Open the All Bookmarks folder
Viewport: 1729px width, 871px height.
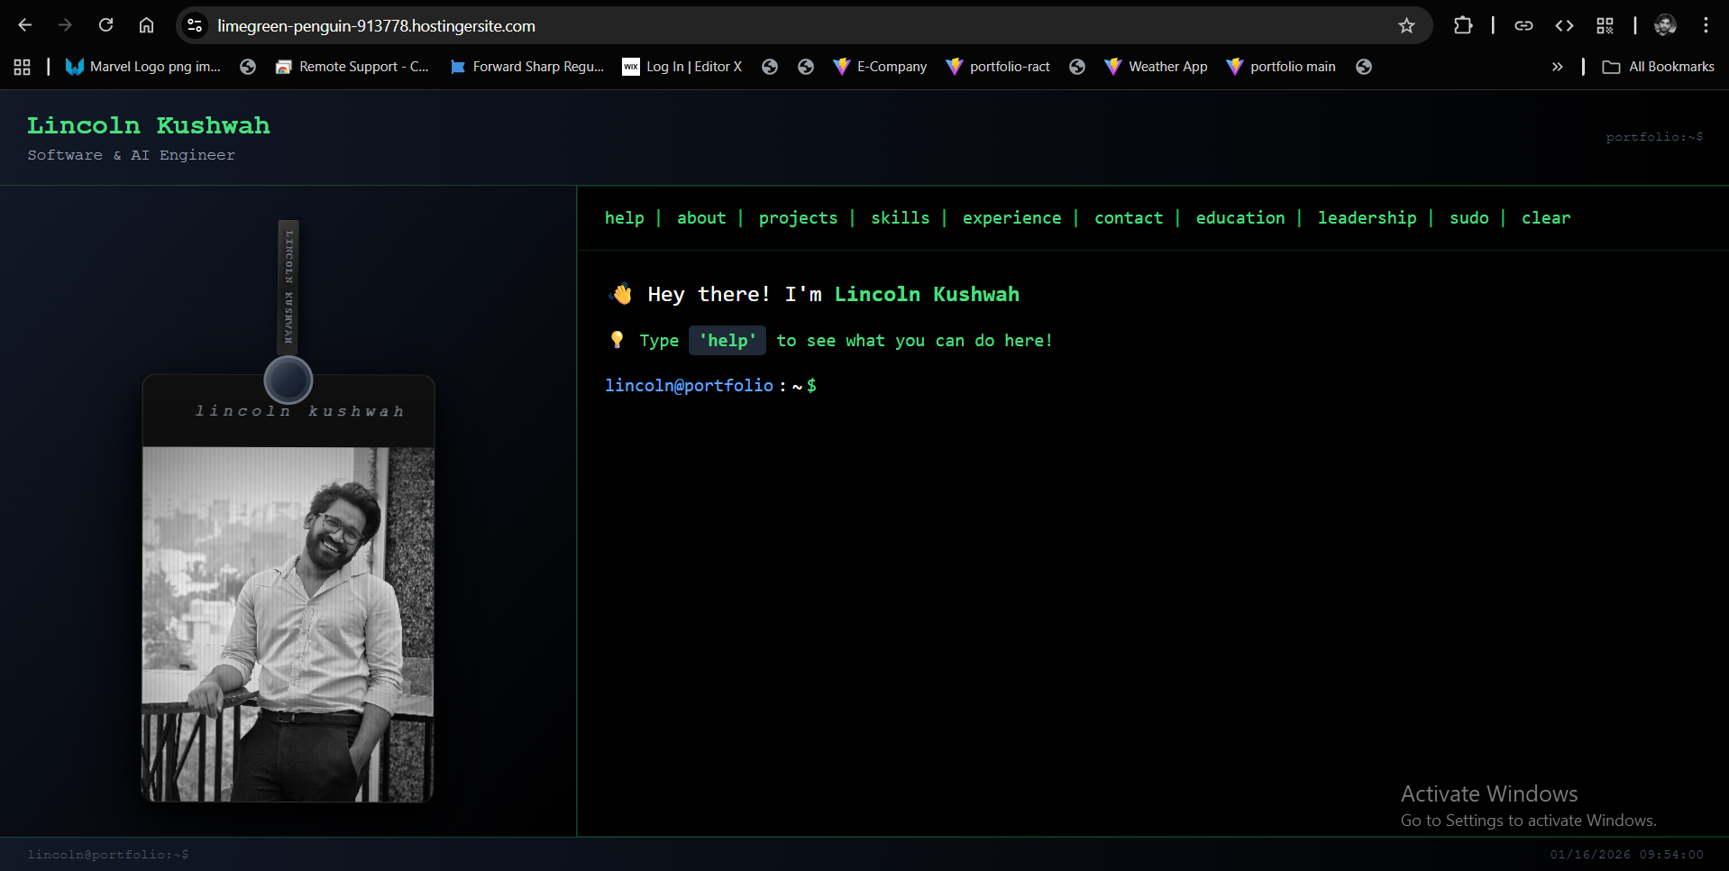pyautogui.click(x=1659, y=67)
